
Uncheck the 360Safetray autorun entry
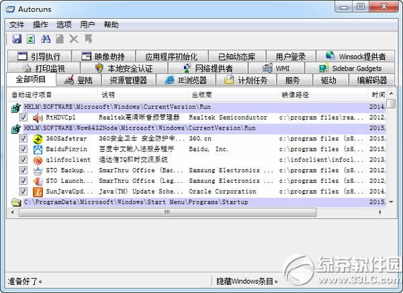(23, 138)
